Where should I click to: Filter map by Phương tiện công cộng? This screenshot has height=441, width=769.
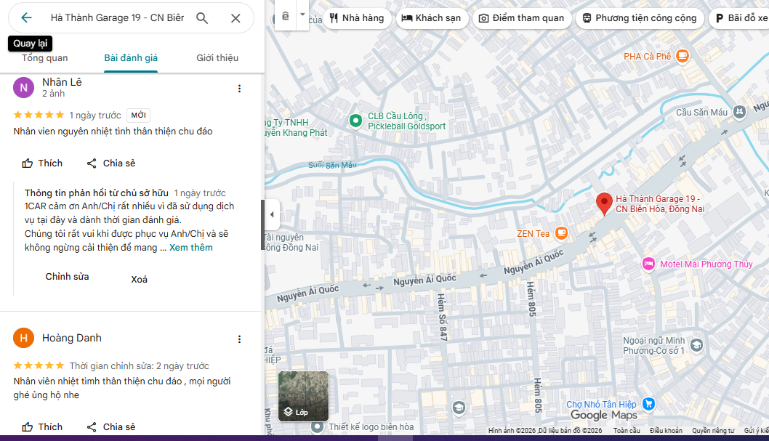[640, 18]
